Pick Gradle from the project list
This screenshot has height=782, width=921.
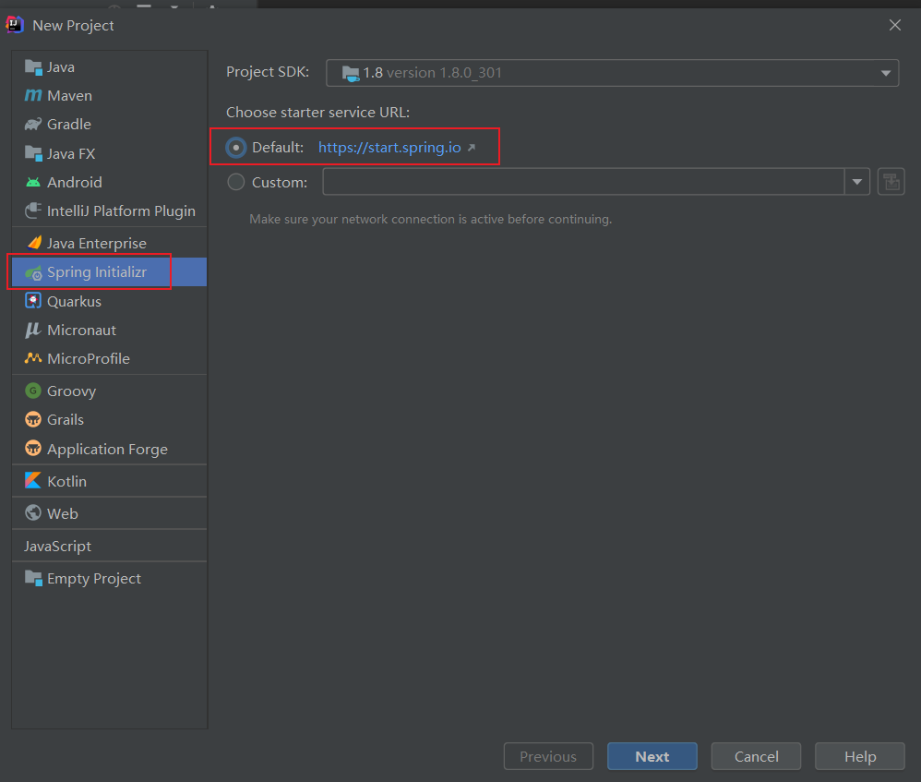pos(109,124)
